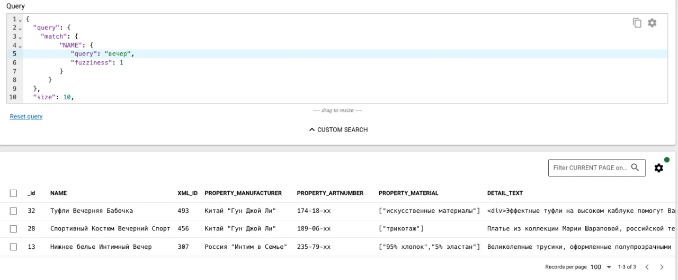Click the search magnifier in filter box
This screenshot has height=280, width=678.
pos(635,168)
